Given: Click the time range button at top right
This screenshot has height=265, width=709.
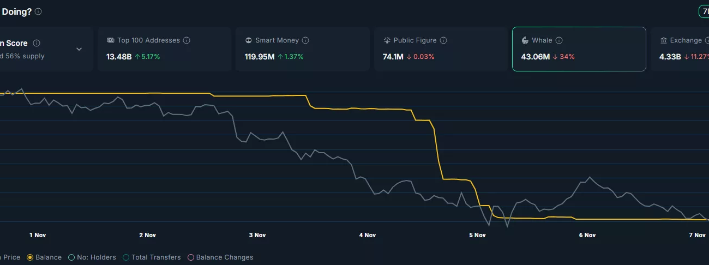Looking at the screenshot, I should (x=704, y=11).
